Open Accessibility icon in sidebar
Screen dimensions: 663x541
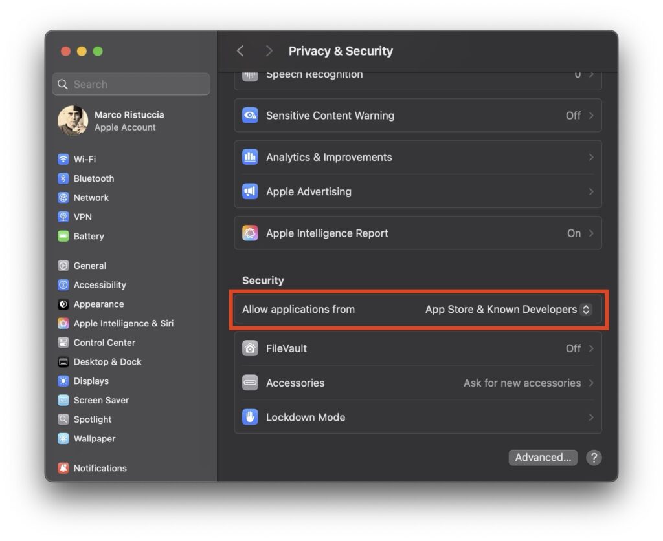click(63, 285)
